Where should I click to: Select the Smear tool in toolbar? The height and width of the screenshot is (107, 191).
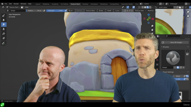click(4, 24)
